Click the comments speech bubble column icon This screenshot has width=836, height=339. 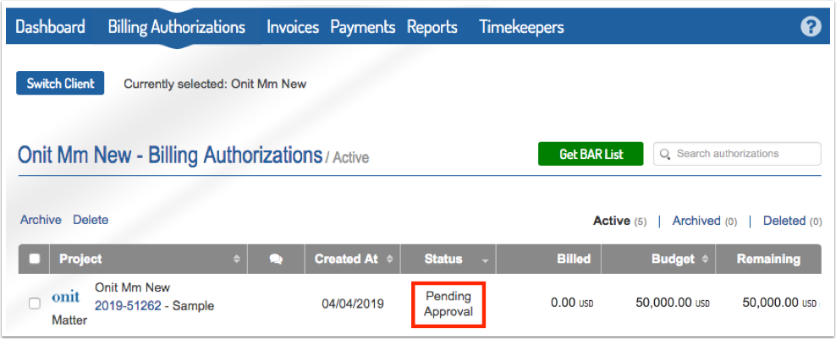point(276,260)
